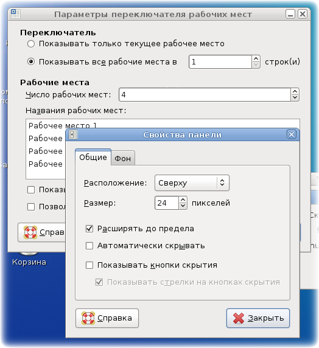Click 'Справ...' help button in workspace switcher window
Screen dimensions: 319x348
(42, 232)
